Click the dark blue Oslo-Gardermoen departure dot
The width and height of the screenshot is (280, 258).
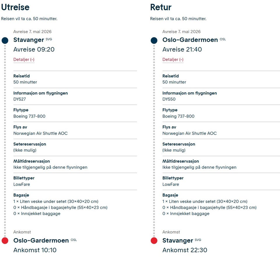coord(154,40)
